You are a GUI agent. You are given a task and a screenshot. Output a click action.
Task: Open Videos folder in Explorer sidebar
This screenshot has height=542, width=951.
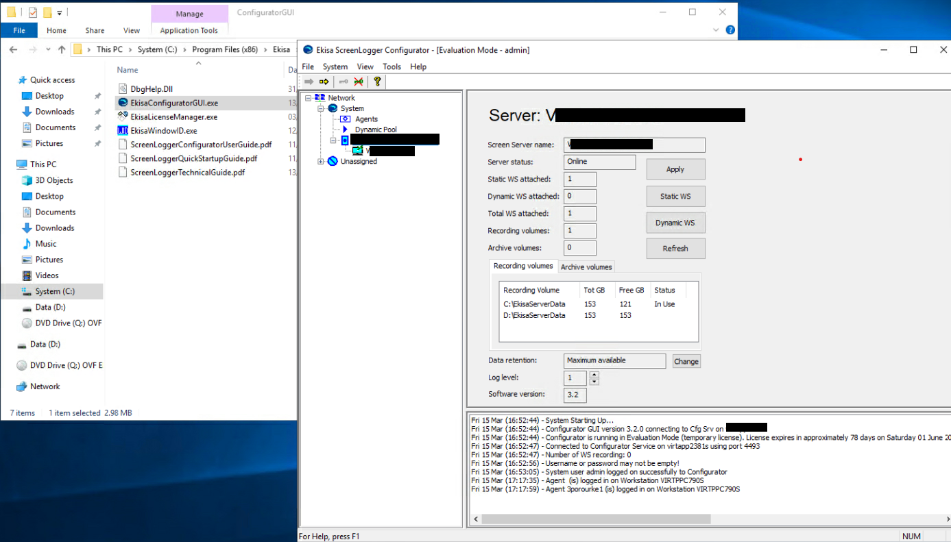tap(47, 275)
